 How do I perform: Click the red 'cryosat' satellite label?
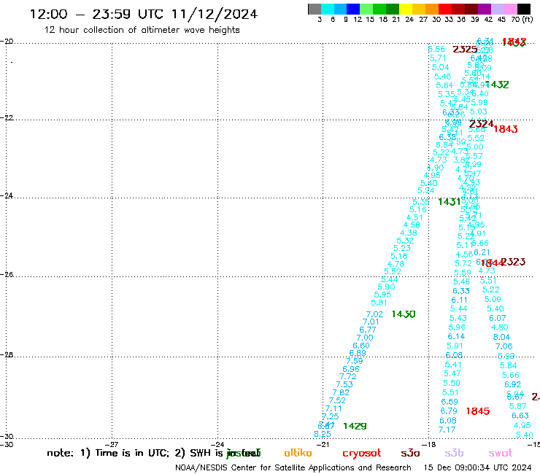coord(362,454)
